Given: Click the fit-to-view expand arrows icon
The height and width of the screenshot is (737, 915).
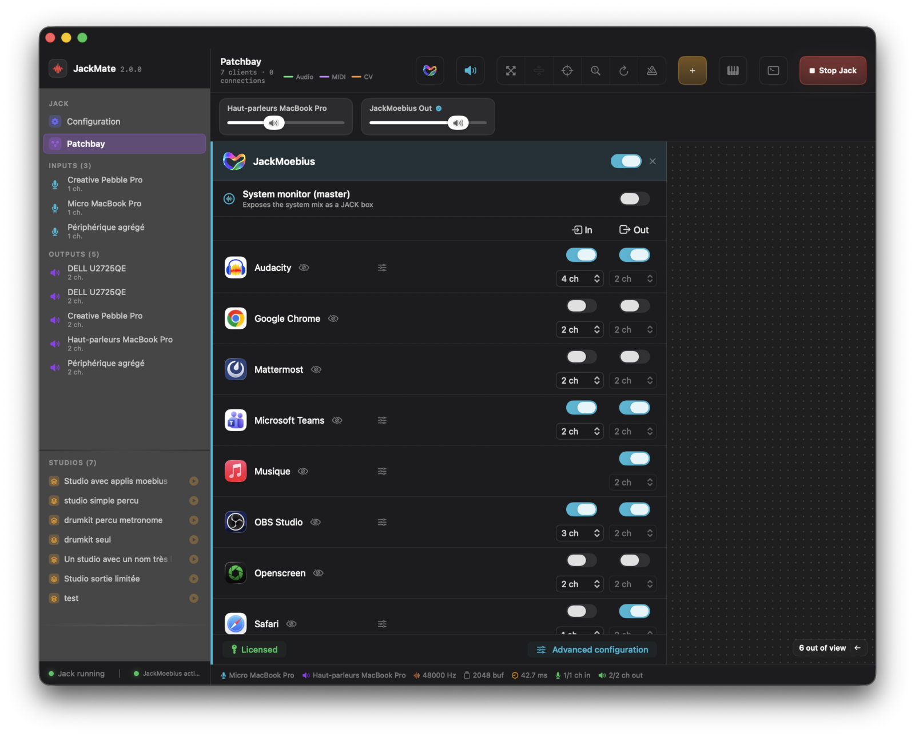Looking at the screenshot, I should click(511, 70).
